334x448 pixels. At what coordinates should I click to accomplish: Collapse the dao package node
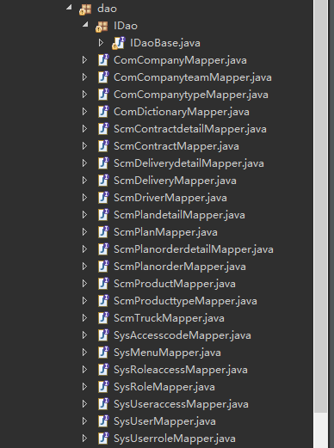coord(69,8)
